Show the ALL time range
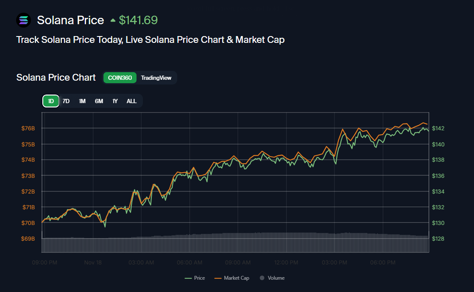The image size is (474, 292). coord(131,101)
